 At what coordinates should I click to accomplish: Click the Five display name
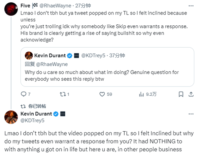(25, 6)
